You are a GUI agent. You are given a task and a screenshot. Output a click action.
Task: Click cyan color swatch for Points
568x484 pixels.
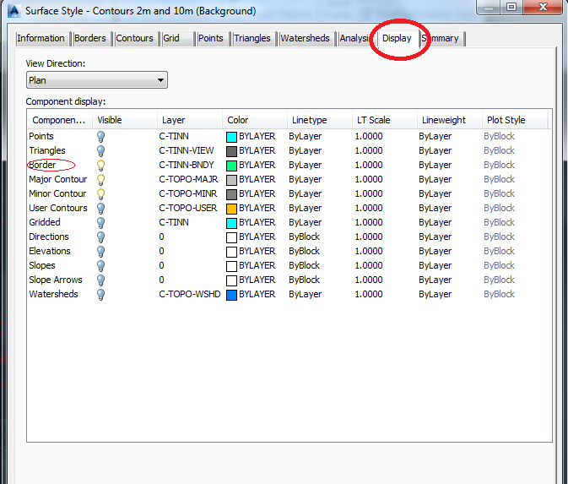click(x=231, y=136)
